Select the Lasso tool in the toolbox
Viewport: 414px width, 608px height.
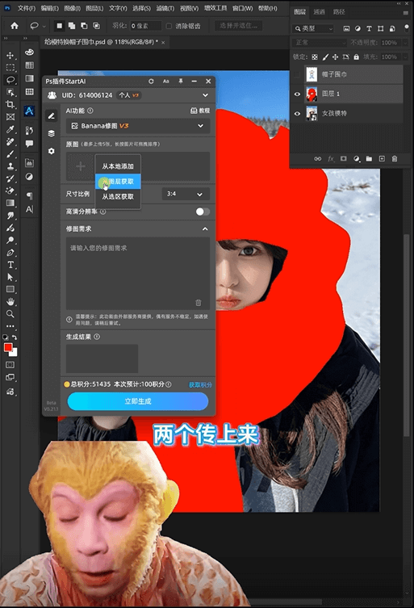(x=10, y=80)
